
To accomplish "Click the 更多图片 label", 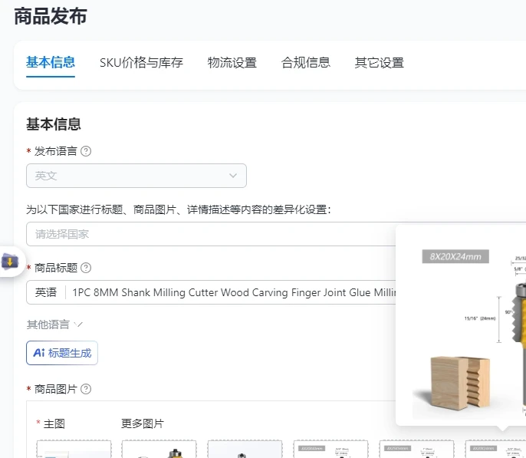I will (x=143, y=423).
